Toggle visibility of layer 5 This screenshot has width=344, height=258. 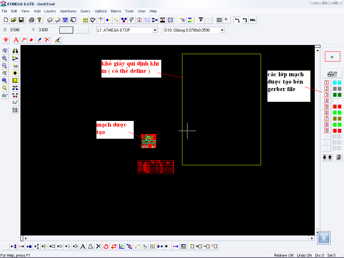point(327,106)
